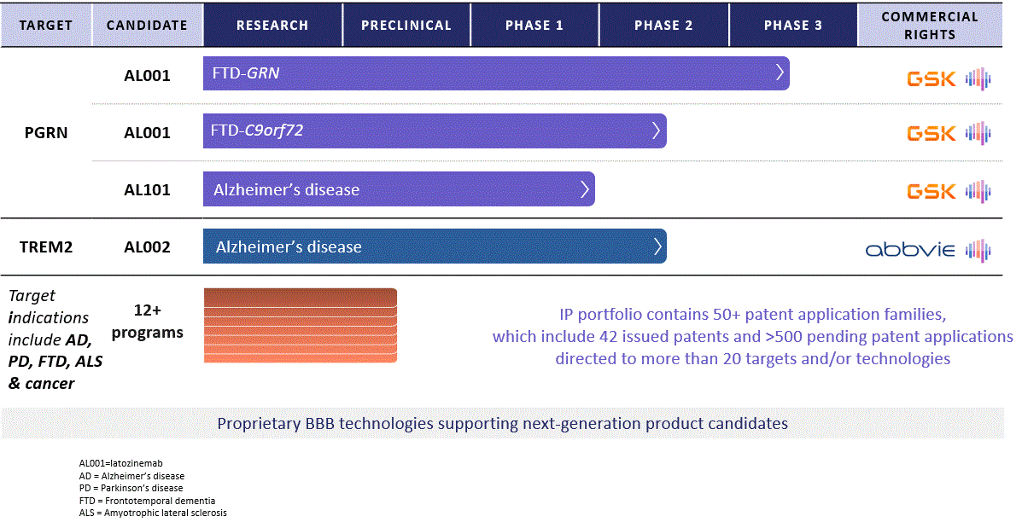
Task: Click the waveform icon in the AL101 row
Action: click(978, 191)
